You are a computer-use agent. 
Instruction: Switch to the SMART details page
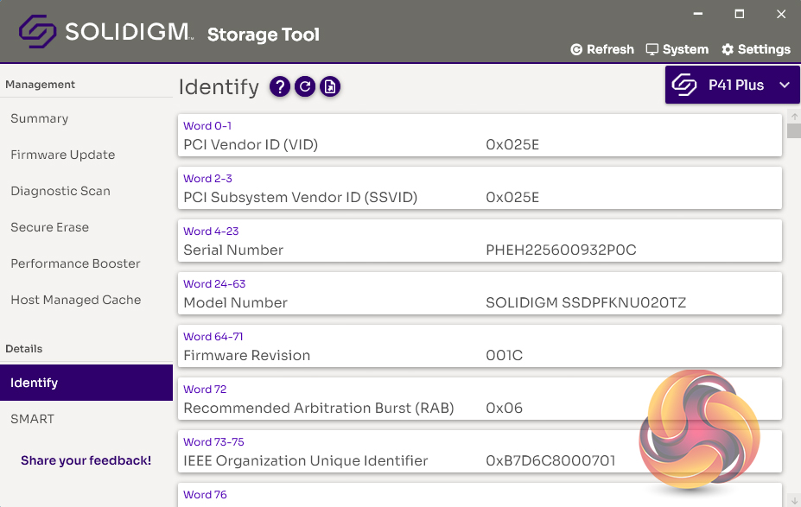(x=32, y=419)
